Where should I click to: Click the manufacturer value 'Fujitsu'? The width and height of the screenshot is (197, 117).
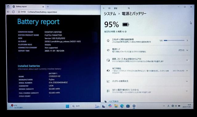pos(52,80)
